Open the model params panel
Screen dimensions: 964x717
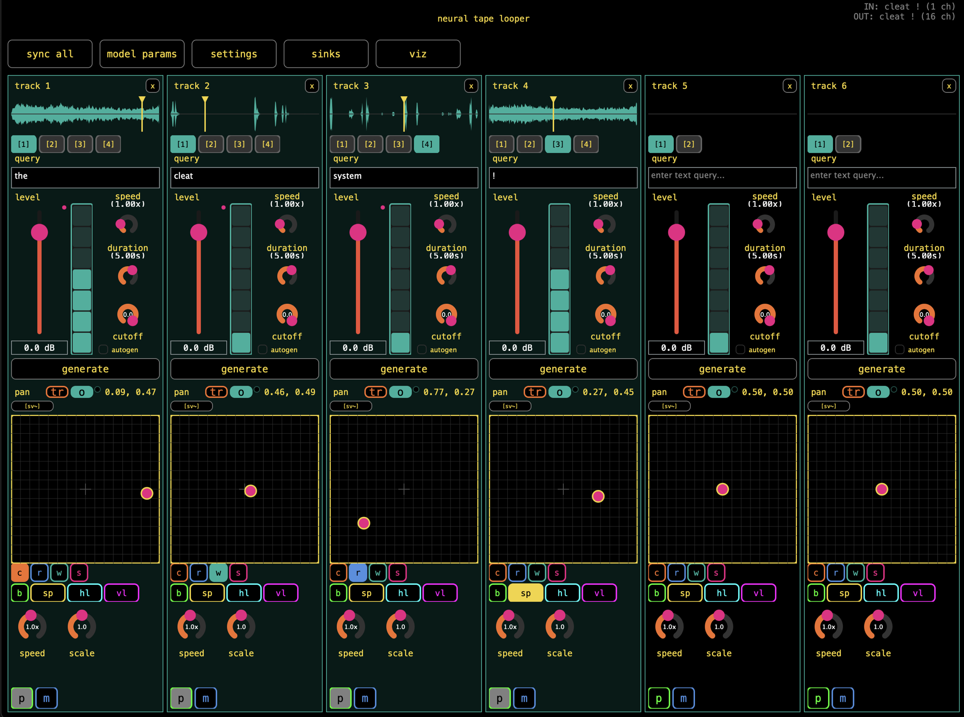pyautogui.click(x=142, y=54)
